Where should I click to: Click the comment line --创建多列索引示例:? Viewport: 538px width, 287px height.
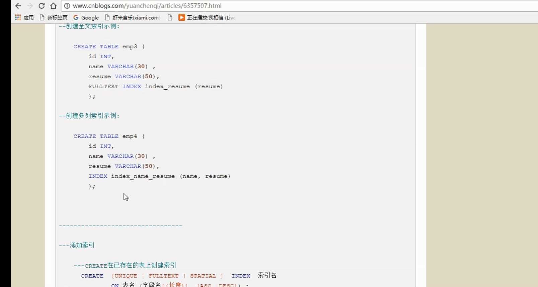[x=89, y=116]
